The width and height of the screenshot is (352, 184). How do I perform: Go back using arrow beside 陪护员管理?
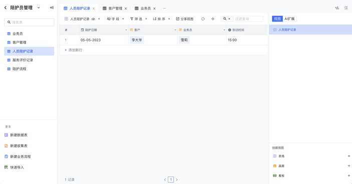click(x=6, y=7)
